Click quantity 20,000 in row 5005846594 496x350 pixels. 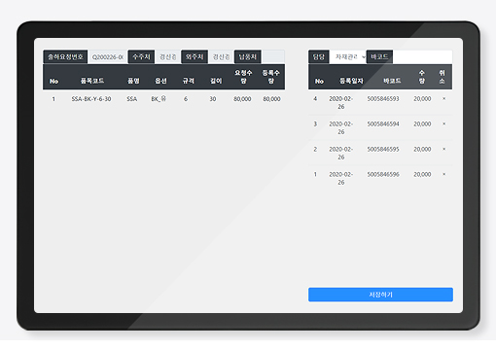[x=422, y=124]
